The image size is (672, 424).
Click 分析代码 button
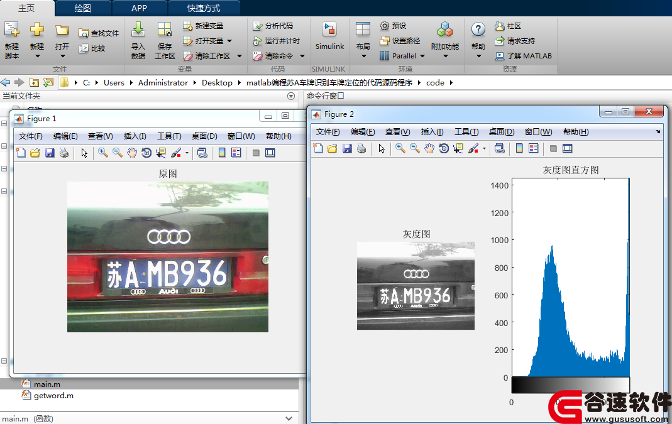pos(273,26)
